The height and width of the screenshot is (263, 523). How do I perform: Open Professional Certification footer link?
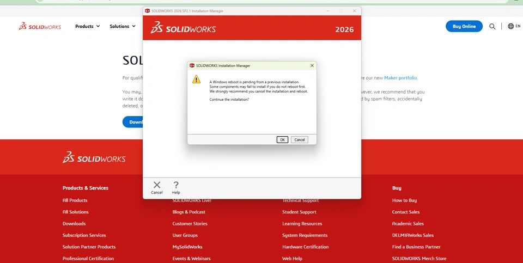(88, 259)
